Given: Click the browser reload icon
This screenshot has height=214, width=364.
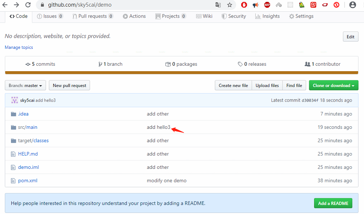Looking at the screenshot, I should (x=28, y=5).
